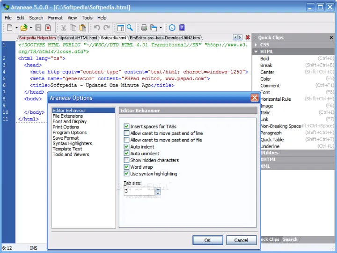Screen dimensions: 337x253
Task: Decrease Tab size with down arrow
Action: coord(158,193)
